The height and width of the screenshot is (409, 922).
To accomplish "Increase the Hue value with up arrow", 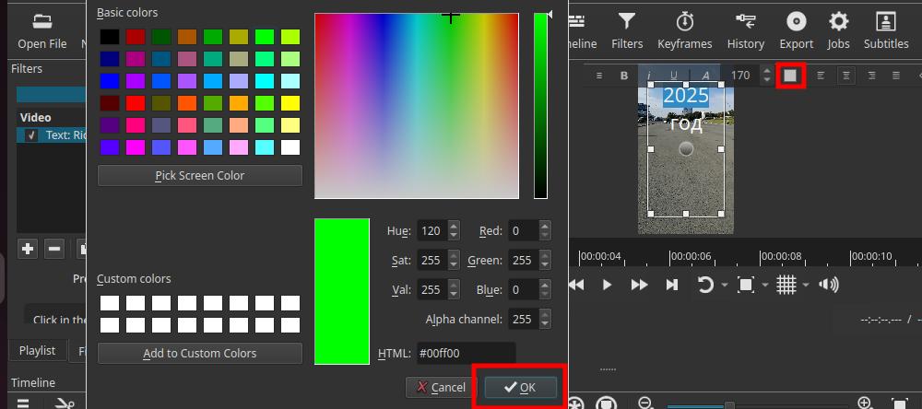I will (453, 227).
